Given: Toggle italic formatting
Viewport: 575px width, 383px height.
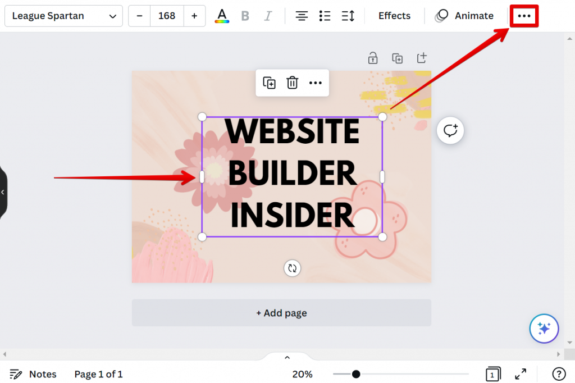Looking at the screenshot, I should coord(268,15).
